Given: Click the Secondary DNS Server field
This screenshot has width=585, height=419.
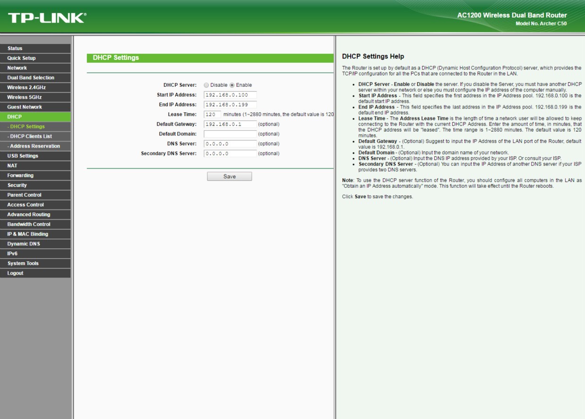Looking at the screenshot, I should tap(230, 153).
